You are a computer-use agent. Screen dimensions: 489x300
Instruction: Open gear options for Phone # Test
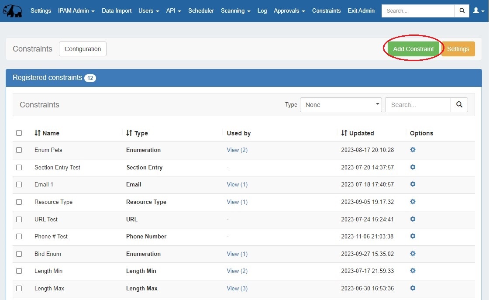(x=413, y=236)
